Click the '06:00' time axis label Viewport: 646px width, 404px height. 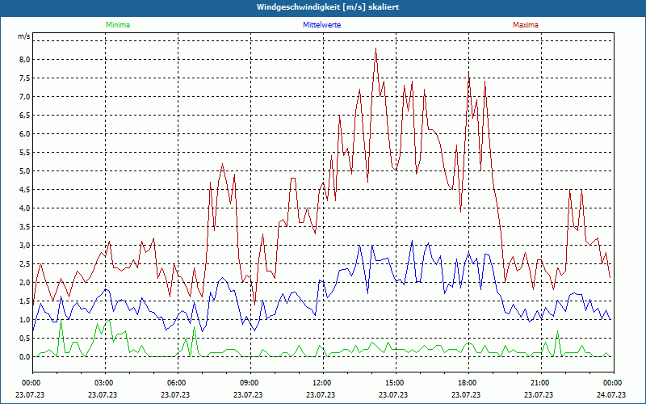[x=175, y=383]
